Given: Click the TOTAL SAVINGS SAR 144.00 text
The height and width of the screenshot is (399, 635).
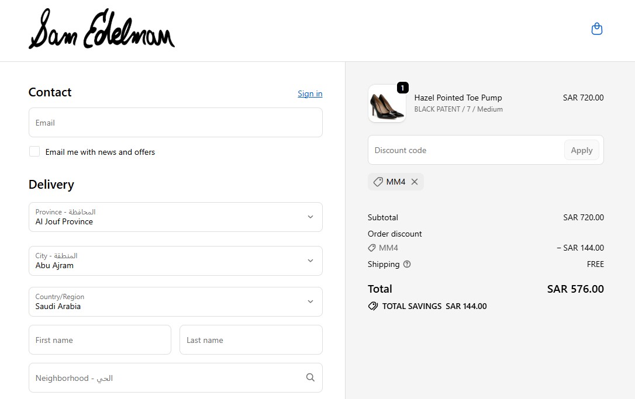Looking at the screenshot, I should (434, 306).
